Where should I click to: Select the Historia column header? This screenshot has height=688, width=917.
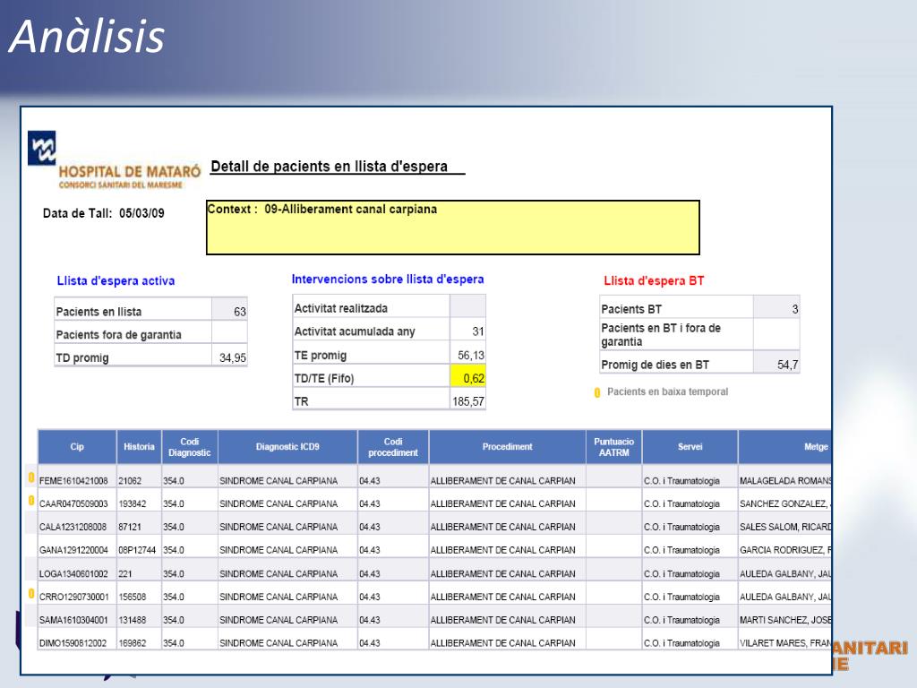[x=139, y=446]
